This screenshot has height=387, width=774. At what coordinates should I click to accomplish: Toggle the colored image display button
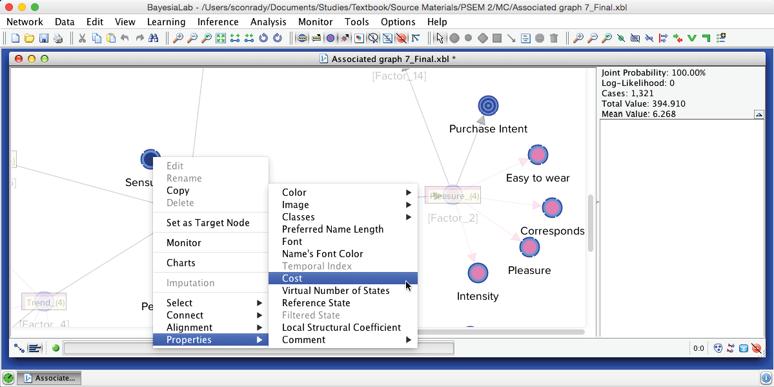[360, 38]
